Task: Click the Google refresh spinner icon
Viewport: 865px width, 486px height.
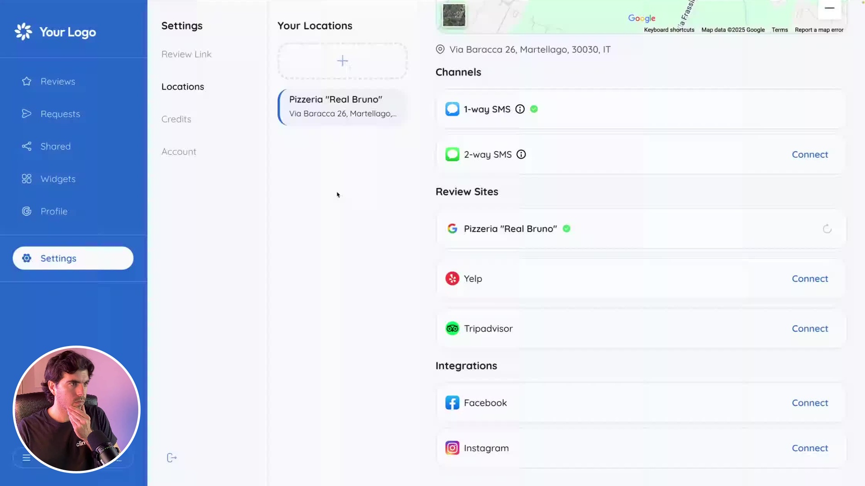Action: (x=827, y=229)
